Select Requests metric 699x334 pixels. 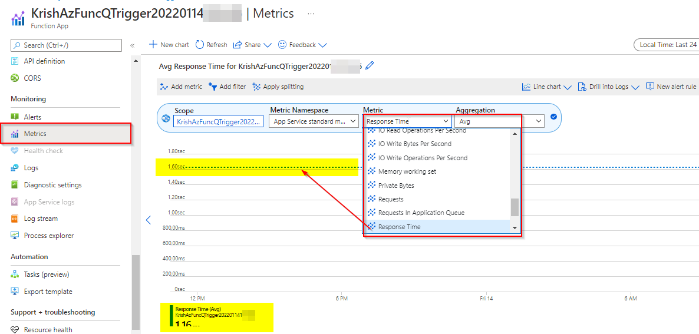pos(437,199)
